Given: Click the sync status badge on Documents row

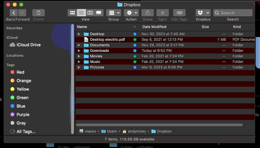Looking at the screenshot, I should coord(135,45).
